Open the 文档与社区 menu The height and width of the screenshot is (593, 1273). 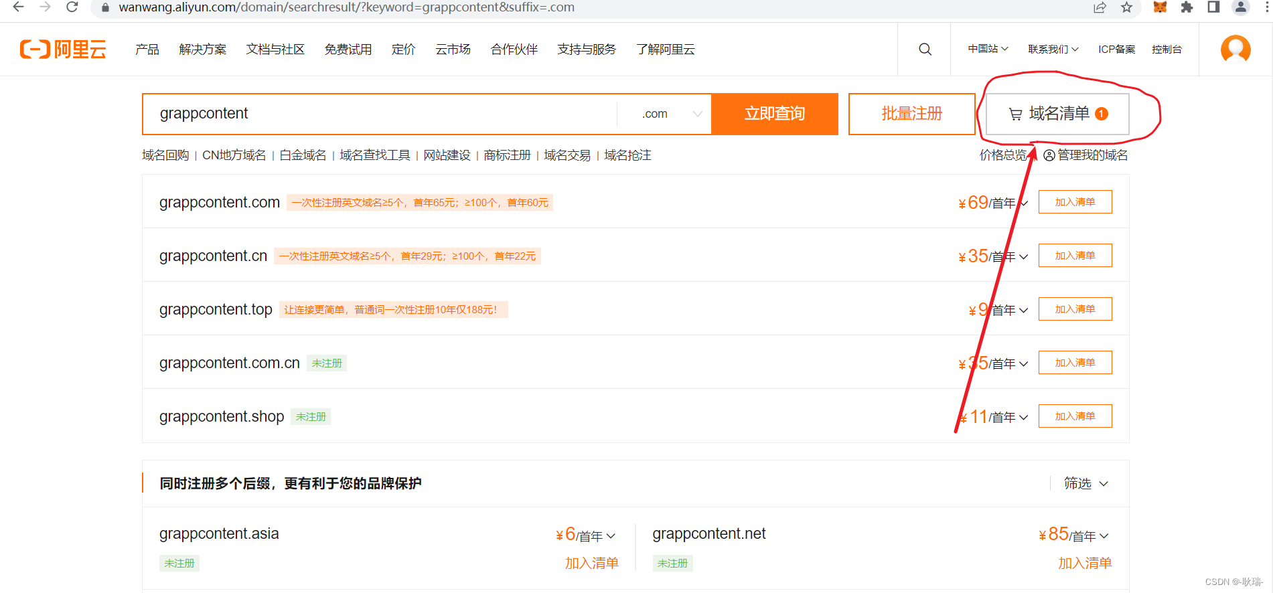coord(275,50)
